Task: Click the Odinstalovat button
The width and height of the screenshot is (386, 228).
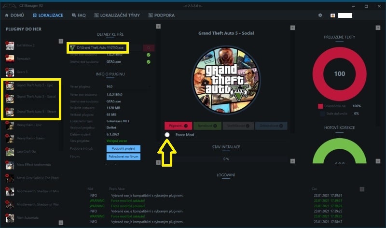Action: pos(271,126)
